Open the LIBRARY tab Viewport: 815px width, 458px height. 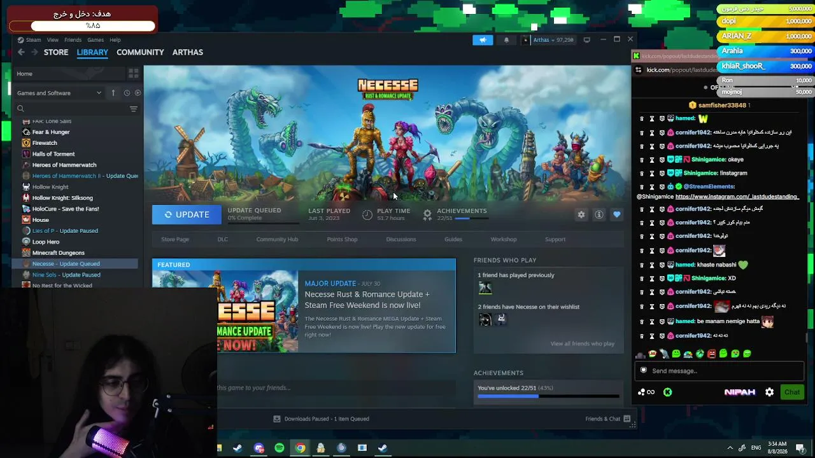point(92,52)
